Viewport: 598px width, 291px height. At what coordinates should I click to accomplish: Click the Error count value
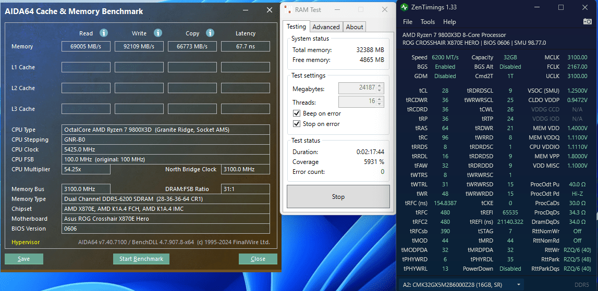(382, 172)
